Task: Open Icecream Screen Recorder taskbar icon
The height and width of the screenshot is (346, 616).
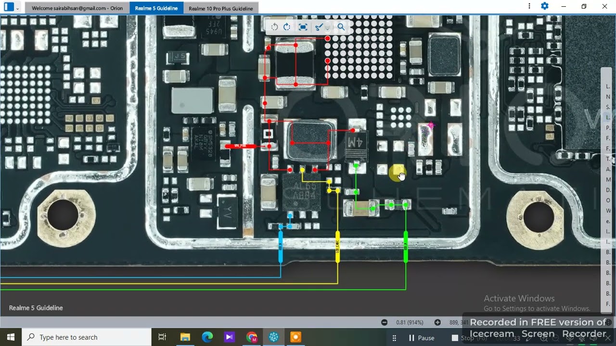Action: [x=296, y=337]
